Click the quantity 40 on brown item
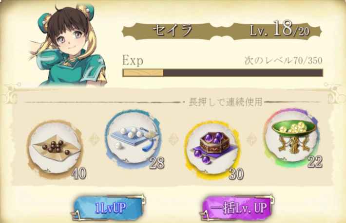This screenshot has width=346, height=223. 79,173
